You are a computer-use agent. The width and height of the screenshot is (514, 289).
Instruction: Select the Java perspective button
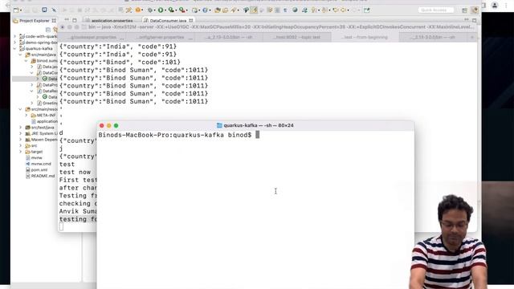pyautogui.click(x=475, y=10)
